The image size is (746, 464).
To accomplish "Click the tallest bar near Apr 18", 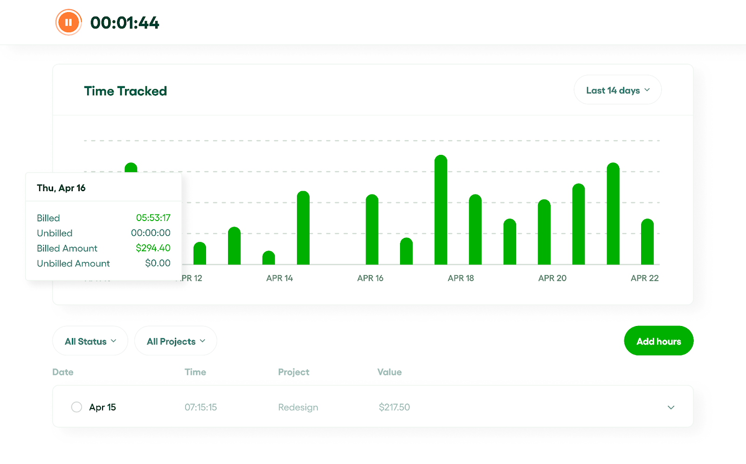I will pos(441,210).
